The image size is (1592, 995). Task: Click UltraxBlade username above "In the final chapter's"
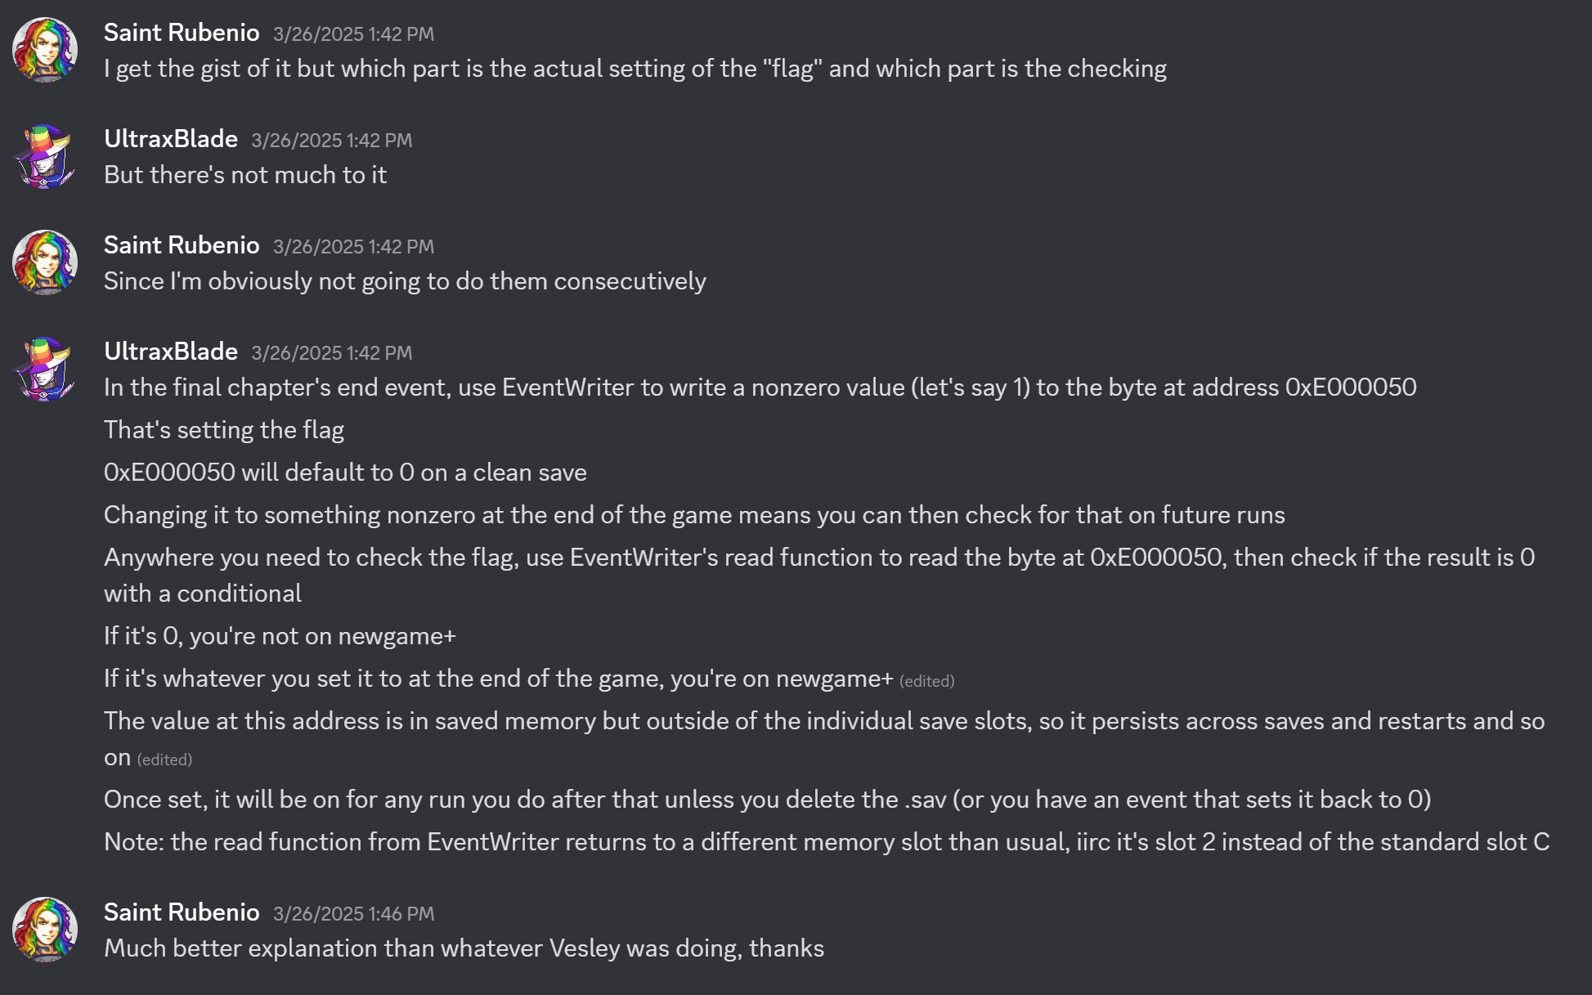click(x=171, y=352)
